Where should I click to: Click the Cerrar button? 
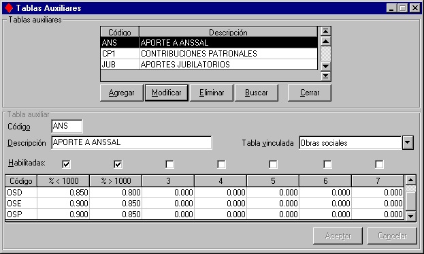click(x=310, y=93)
